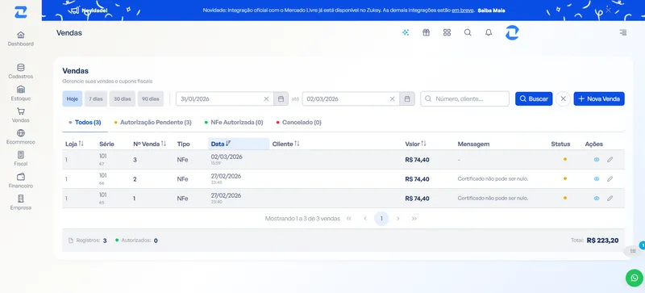The image size is (645, 293).
Task: Click the Número, cliente search field
Action: tap(465, 99)
